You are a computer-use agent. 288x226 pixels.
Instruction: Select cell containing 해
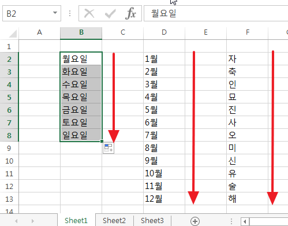pos(248,199)
